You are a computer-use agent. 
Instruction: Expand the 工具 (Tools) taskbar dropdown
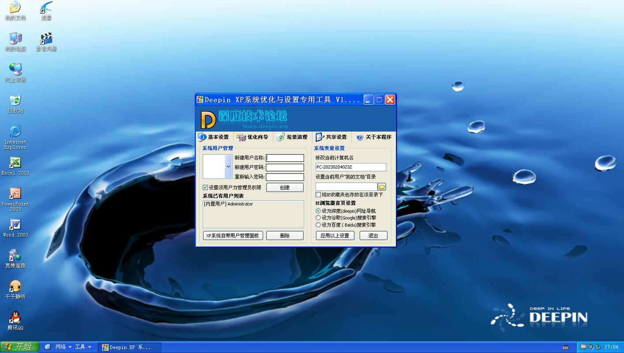[83, 347]
